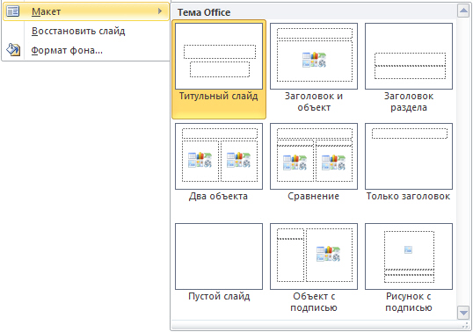473x332 pixels.
Task: Open the Макет submenu item
Action: click(x=86, y=11)
